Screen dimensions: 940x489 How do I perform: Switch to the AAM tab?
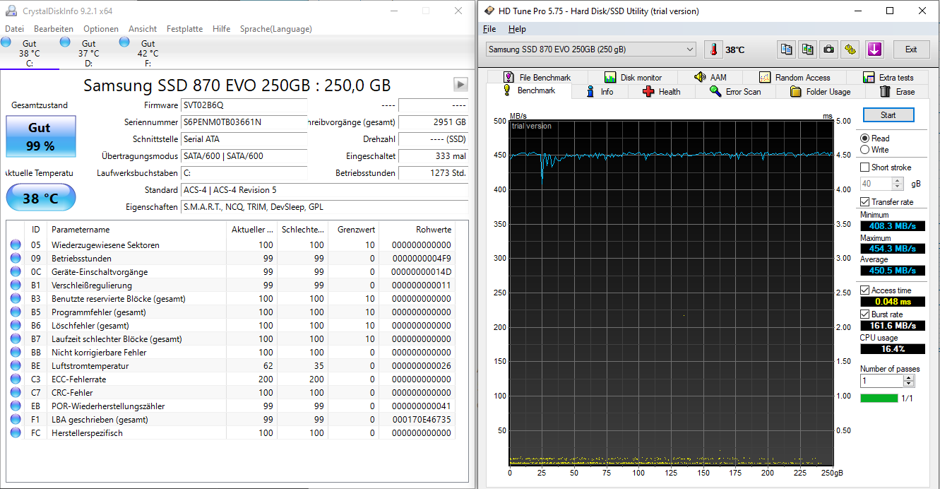(x=710, y=78)
